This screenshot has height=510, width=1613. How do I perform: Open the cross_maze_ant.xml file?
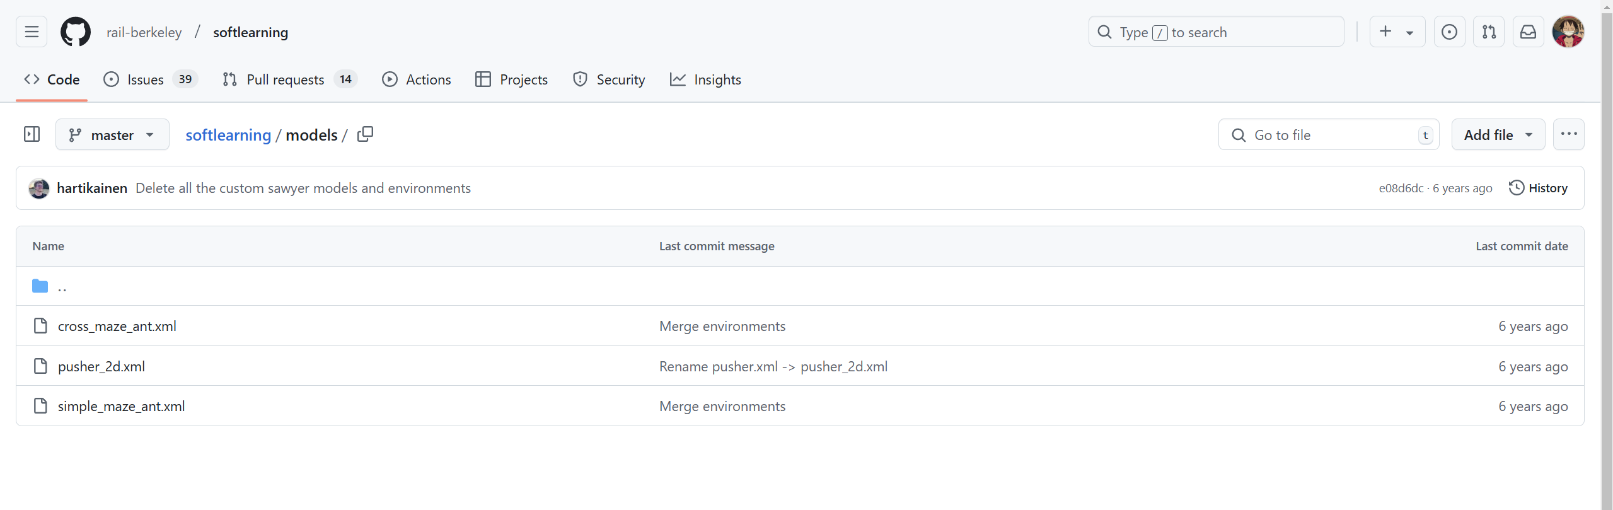point(117,326)
